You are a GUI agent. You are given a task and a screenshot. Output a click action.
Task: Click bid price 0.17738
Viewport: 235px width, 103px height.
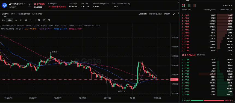[x=185, y=95]
